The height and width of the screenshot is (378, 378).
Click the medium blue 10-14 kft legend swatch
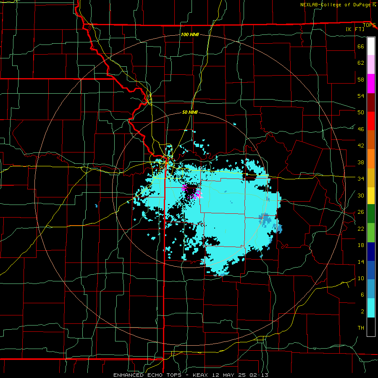(371, 270)
